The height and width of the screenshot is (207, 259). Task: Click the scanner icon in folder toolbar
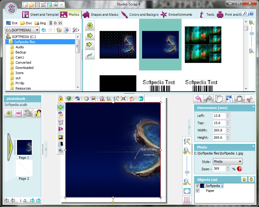click(x=66, y=30)
